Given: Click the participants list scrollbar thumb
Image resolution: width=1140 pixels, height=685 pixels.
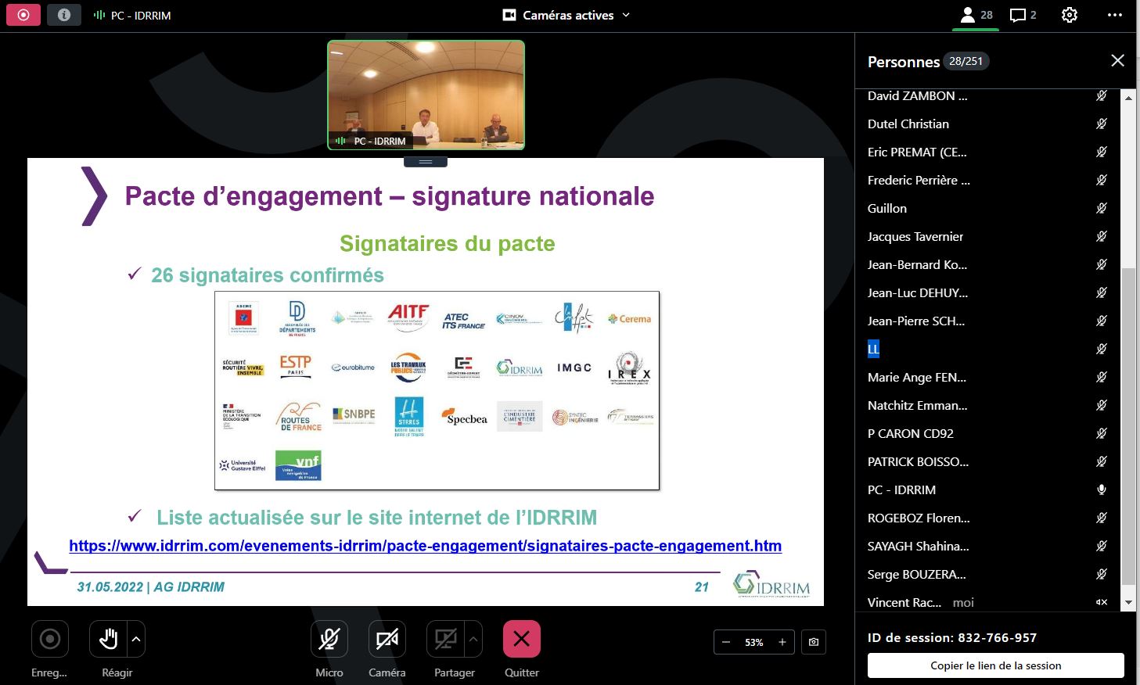Looking at the screenshot, I should tap(1127, 426).
